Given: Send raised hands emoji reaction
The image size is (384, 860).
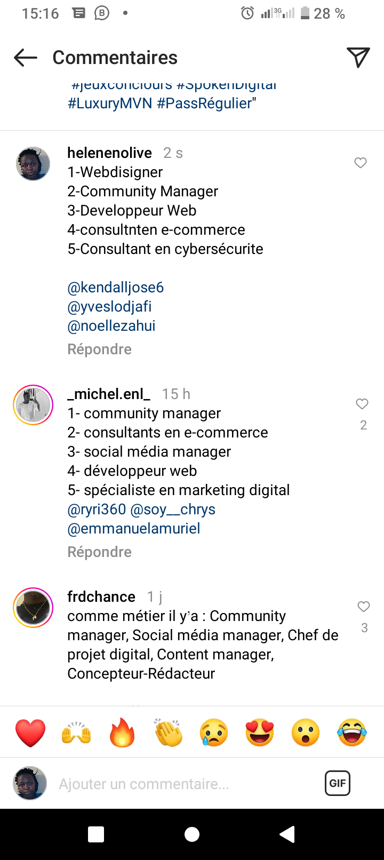Looking at the screenshot, I should coord(76,732).
